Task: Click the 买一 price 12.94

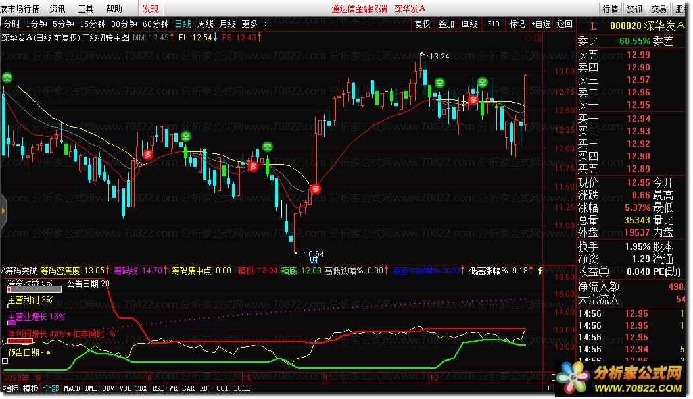Action: 638,119
